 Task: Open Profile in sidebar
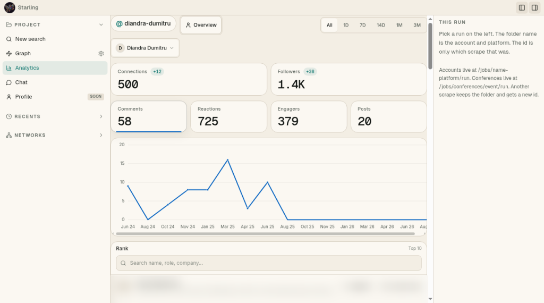(55, 97)
